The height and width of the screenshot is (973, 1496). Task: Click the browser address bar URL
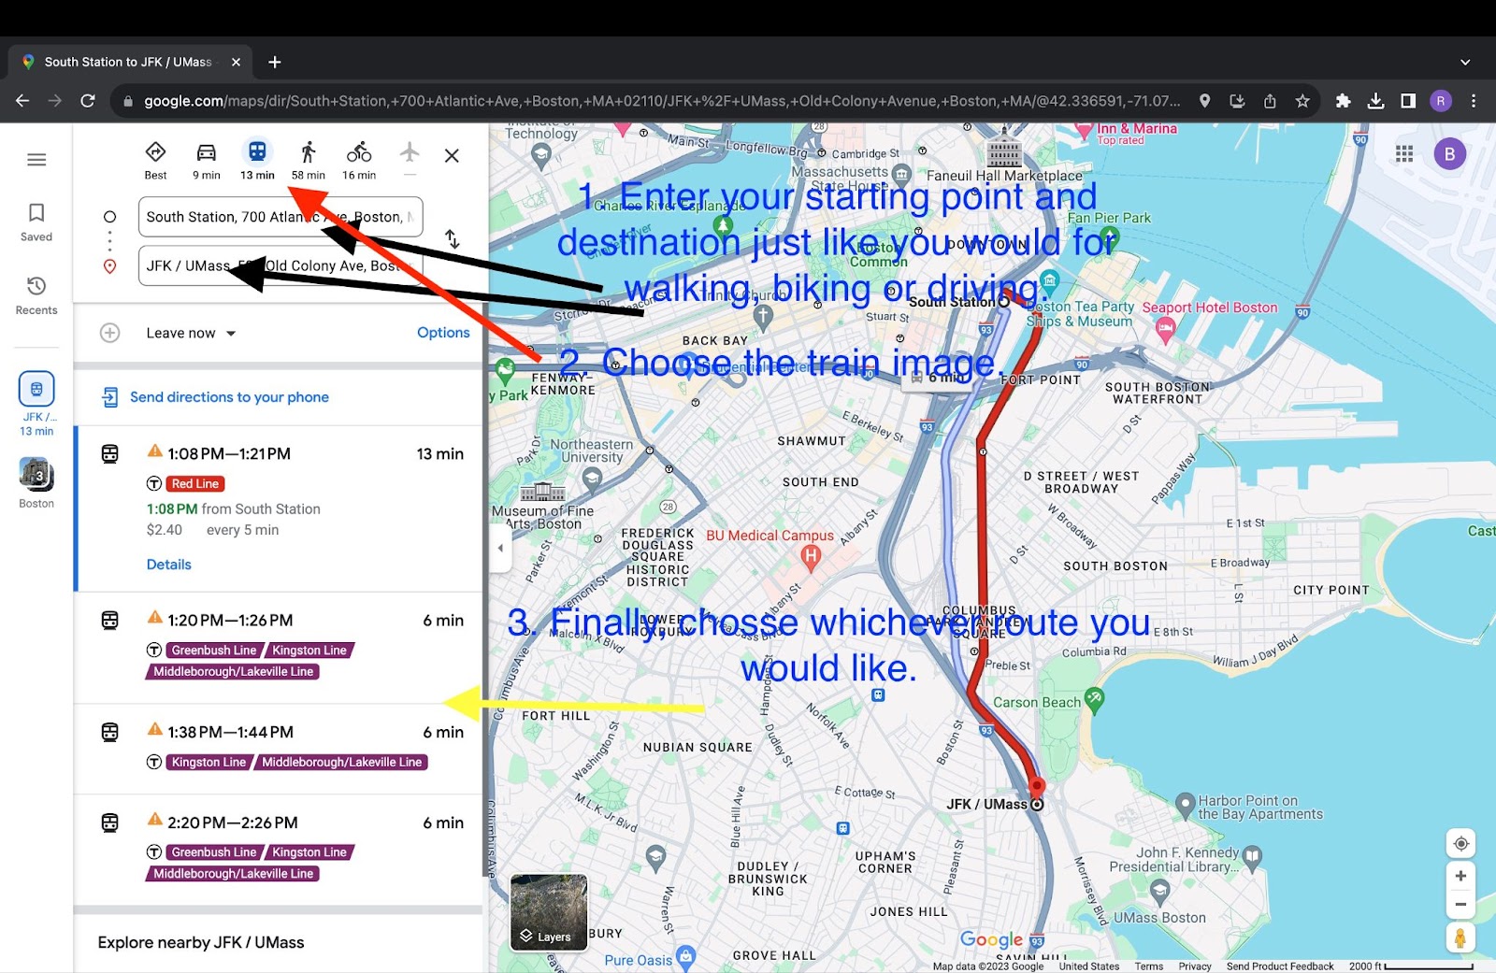pyautogui.click(x=661, y=101)
